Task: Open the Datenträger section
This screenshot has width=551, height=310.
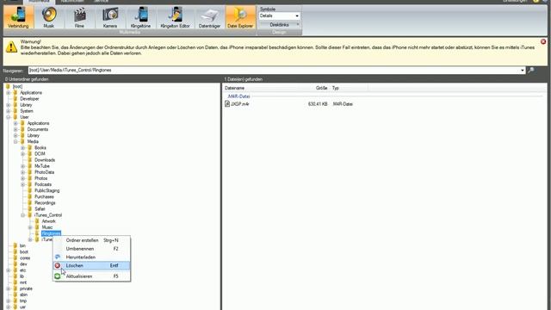Action: pyautogui.click(x=209, y=17)
